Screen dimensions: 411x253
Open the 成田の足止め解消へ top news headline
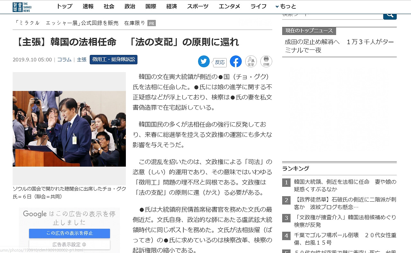339,46
